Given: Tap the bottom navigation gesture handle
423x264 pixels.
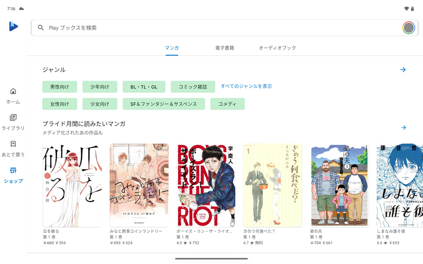Looking at the screenshot, I should pos(211,259).
